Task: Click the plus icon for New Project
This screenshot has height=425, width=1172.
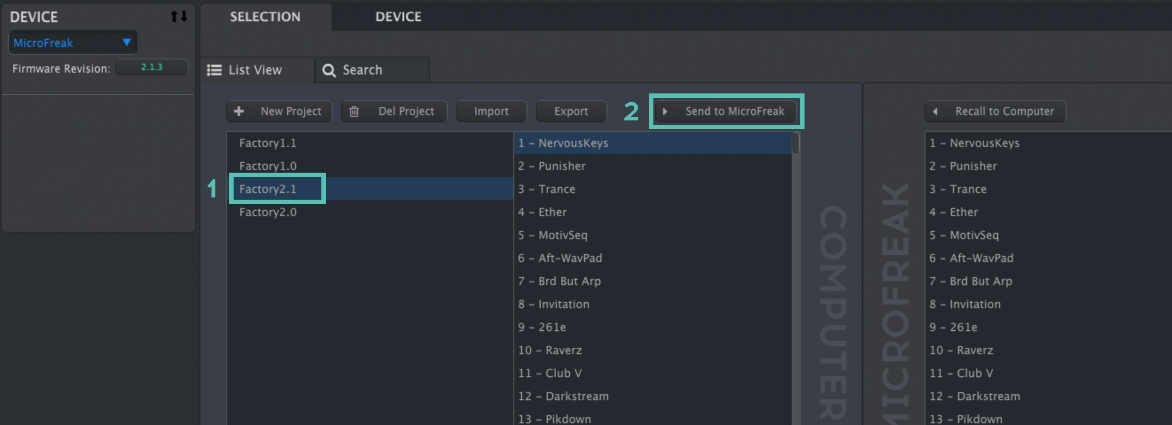Action: coord(239,112)
